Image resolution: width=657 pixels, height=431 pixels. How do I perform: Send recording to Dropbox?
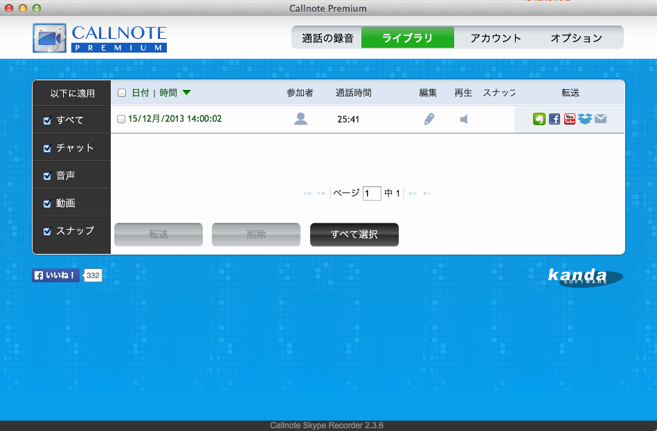pyautogui.click(x=585, y=119)
